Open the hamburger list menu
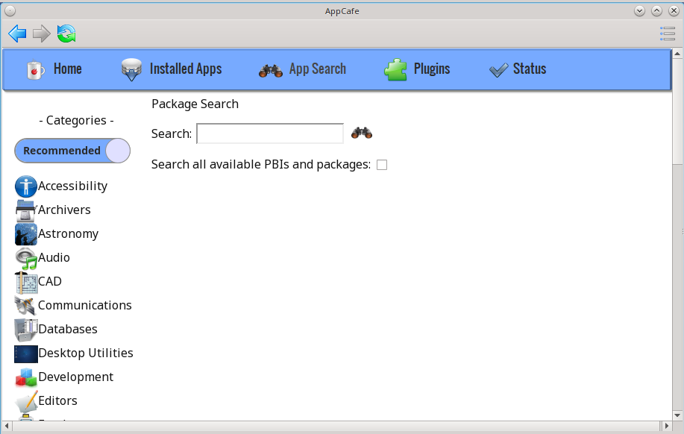Screen dimensions: 684x434 pyautogui.click(x=668, y=34)
